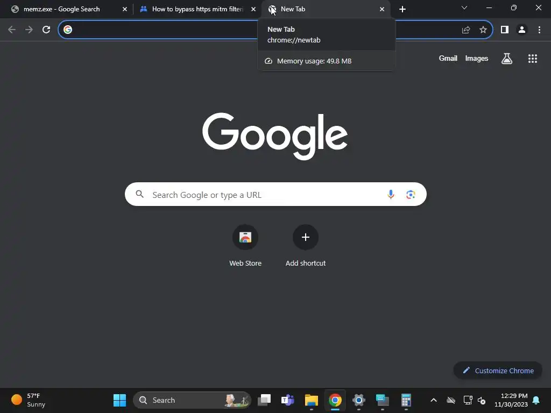This screenshot has height=413, width=551.
Task: Open Calculator from the taskbar
Action: [x=406, y=400]
